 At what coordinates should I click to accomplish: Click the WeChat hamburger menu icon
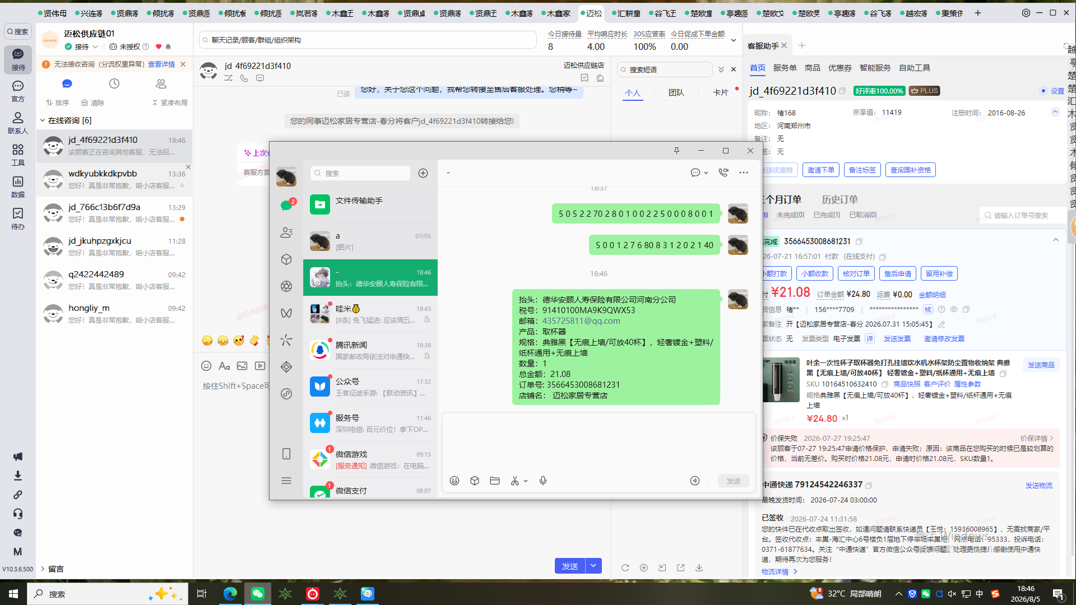[286, 481]
